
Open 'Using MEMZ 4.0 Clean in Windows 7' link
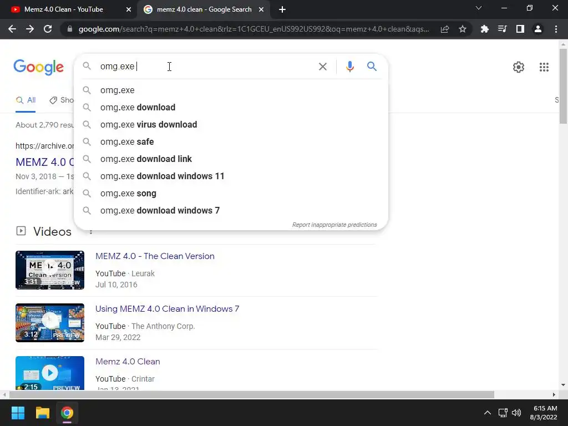(167, 309)
